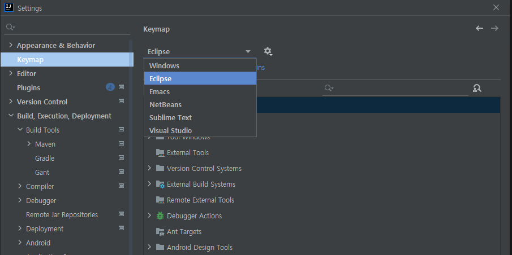Viewport: 512px width, 255px height.
Task: Expand Appearance & Behavior section
Action: point(11,45)
